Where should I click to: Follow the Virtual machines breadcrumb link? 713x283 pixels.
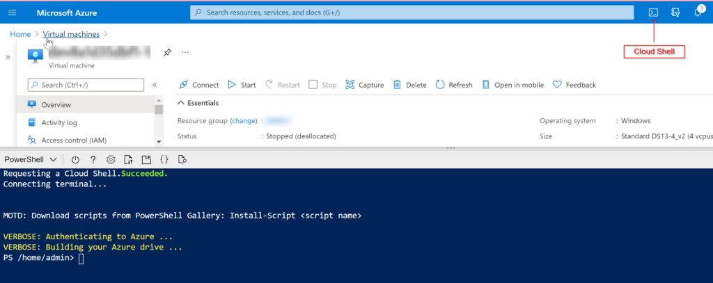(x=72, y=34)
